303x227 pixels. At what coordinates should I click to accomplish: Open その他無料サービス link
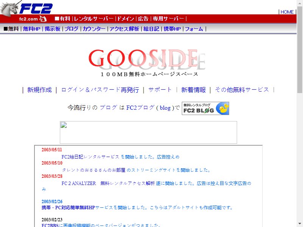pos(242,90)
